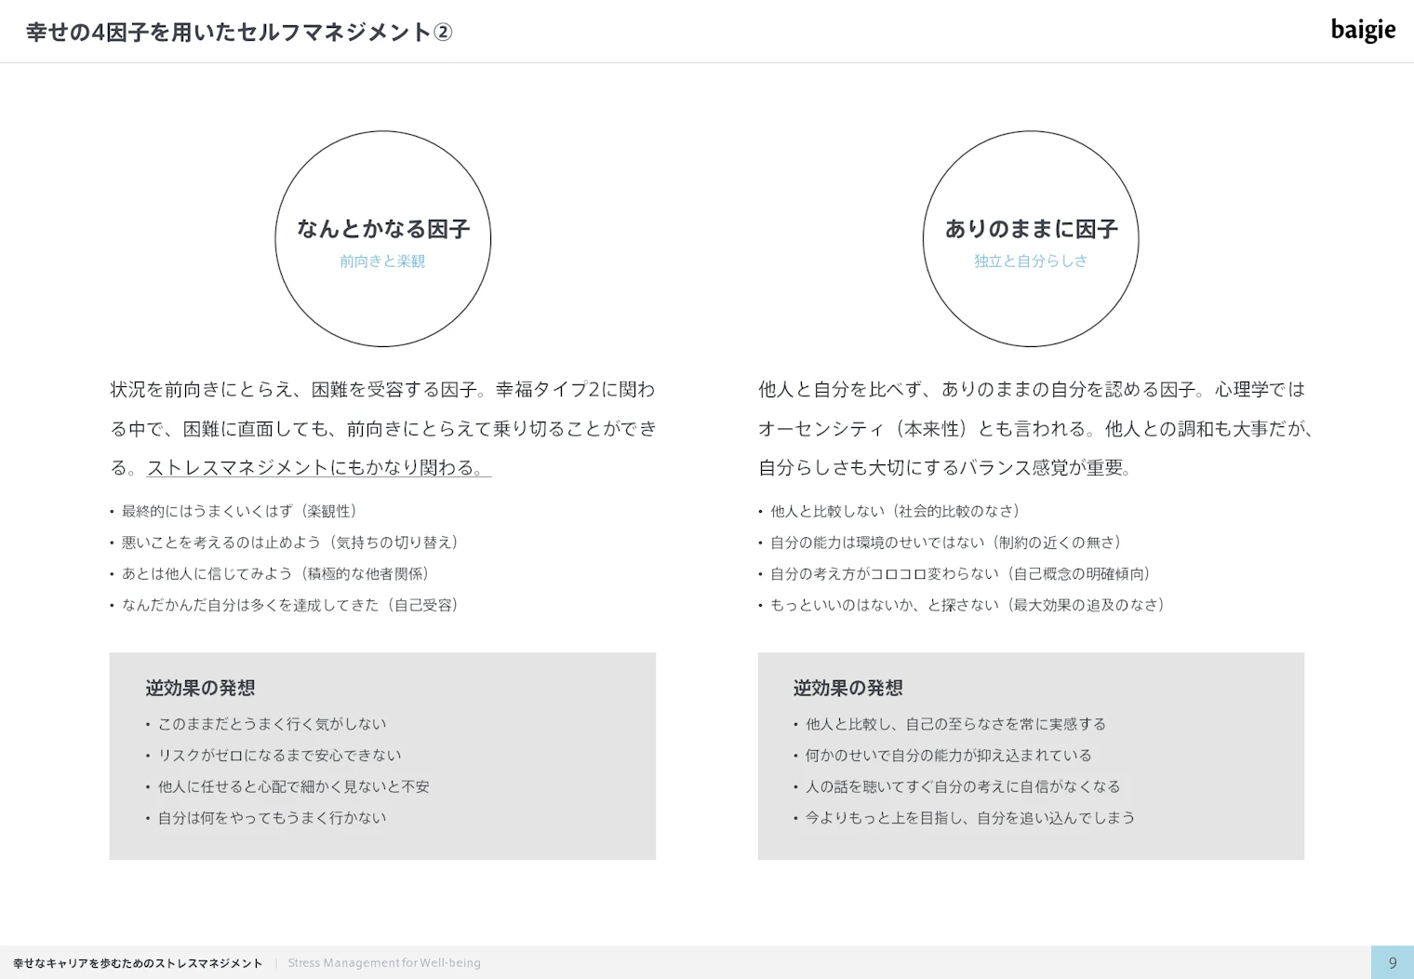
Task: Click the item 何かのせいで自分の能力が抑え込まれている
Action: coord(942,756)
